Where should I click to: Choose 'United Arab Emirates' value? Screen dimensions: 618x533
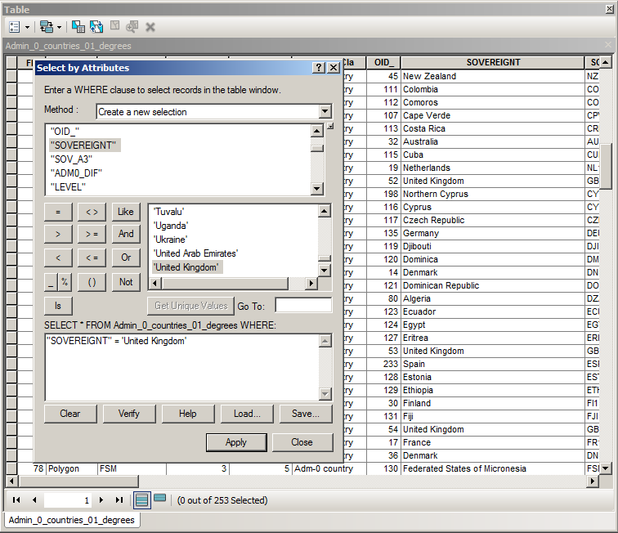click(x=196, y=253)
